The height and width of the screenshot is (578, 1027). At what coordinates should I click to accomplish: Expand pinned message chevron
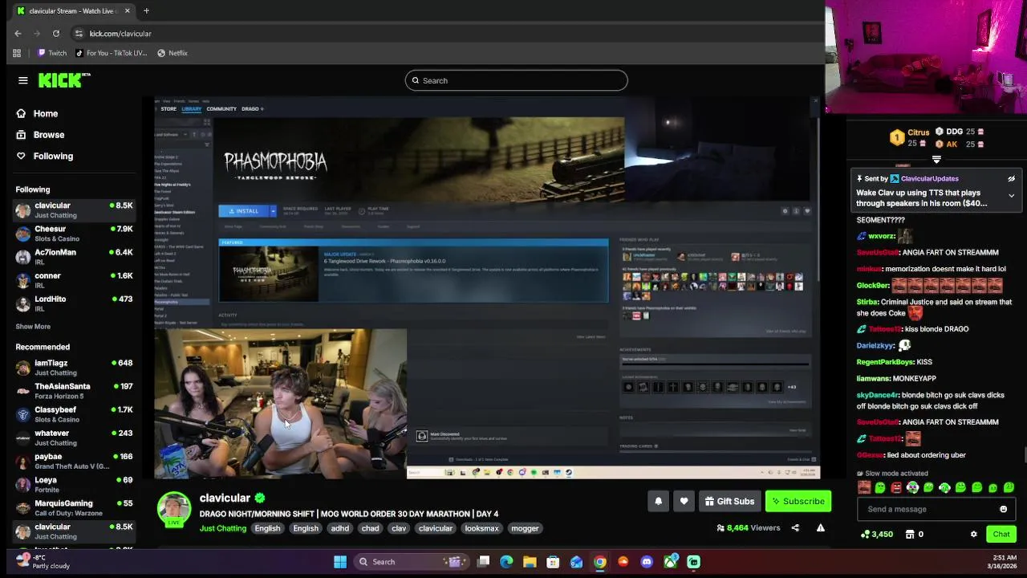(1011, 195)
